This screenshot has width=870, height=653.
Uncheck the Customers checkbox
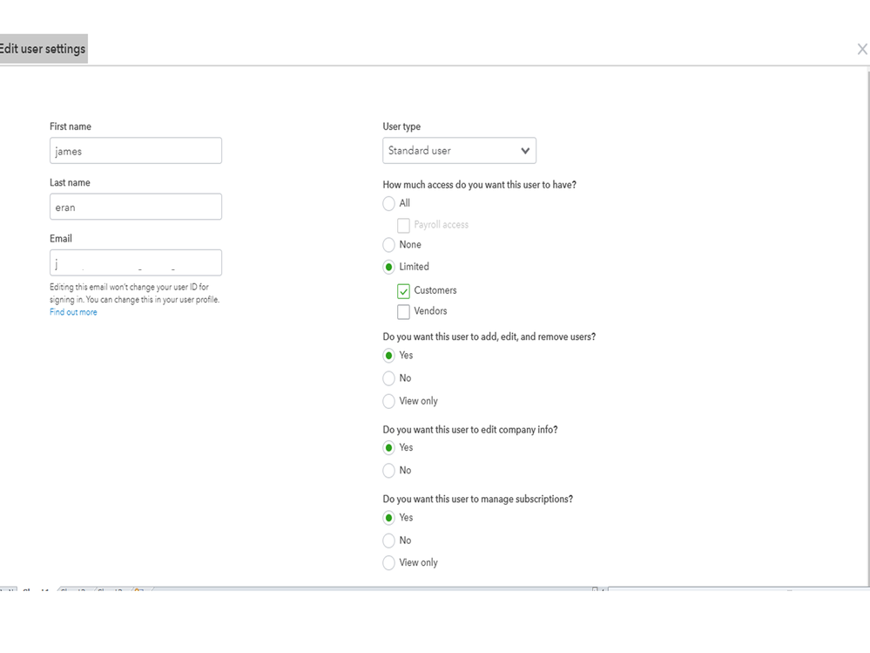point(403,290)
